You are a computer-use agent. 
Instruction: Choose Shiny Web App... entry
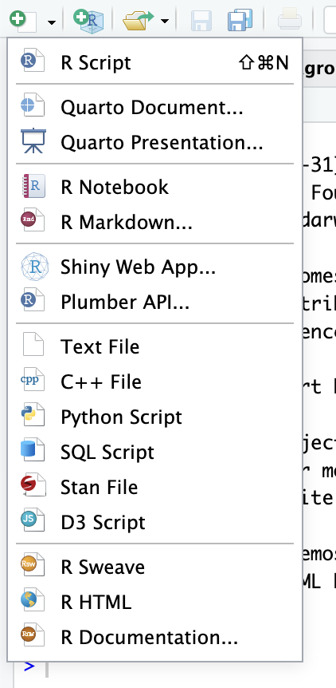155,267
